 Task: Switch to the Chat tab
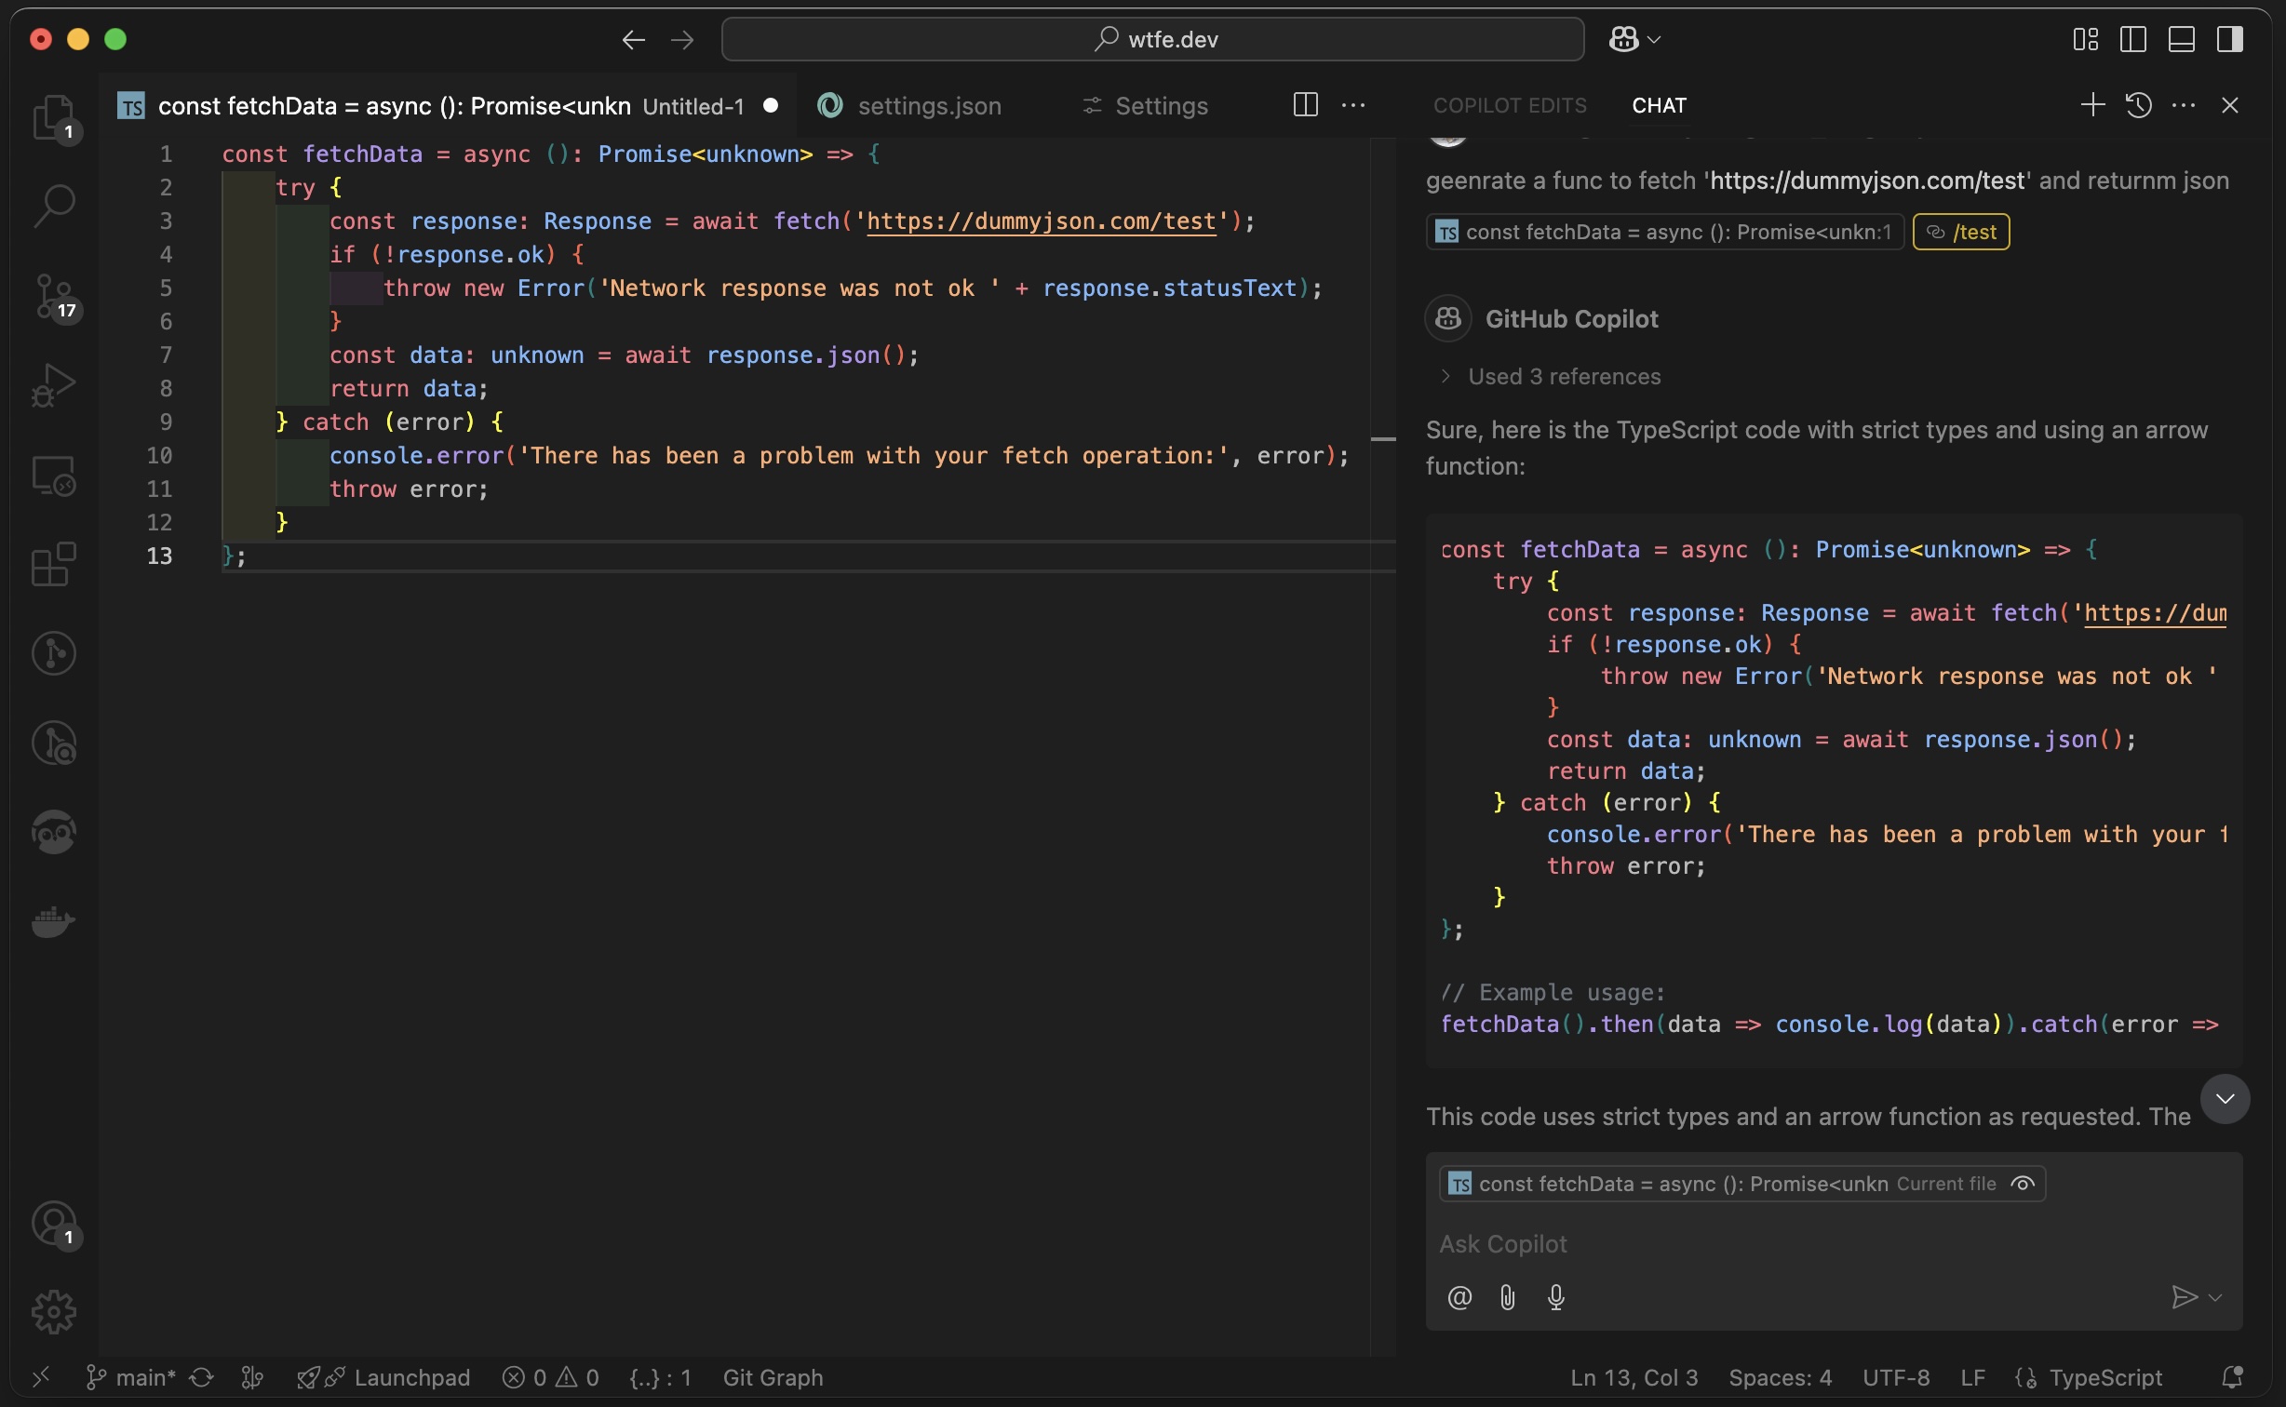[x=1659, y=105]
